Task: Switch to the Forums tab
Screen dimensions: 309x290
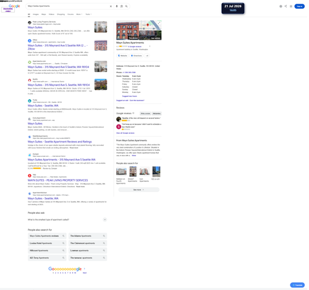Action: click(70, 14)
